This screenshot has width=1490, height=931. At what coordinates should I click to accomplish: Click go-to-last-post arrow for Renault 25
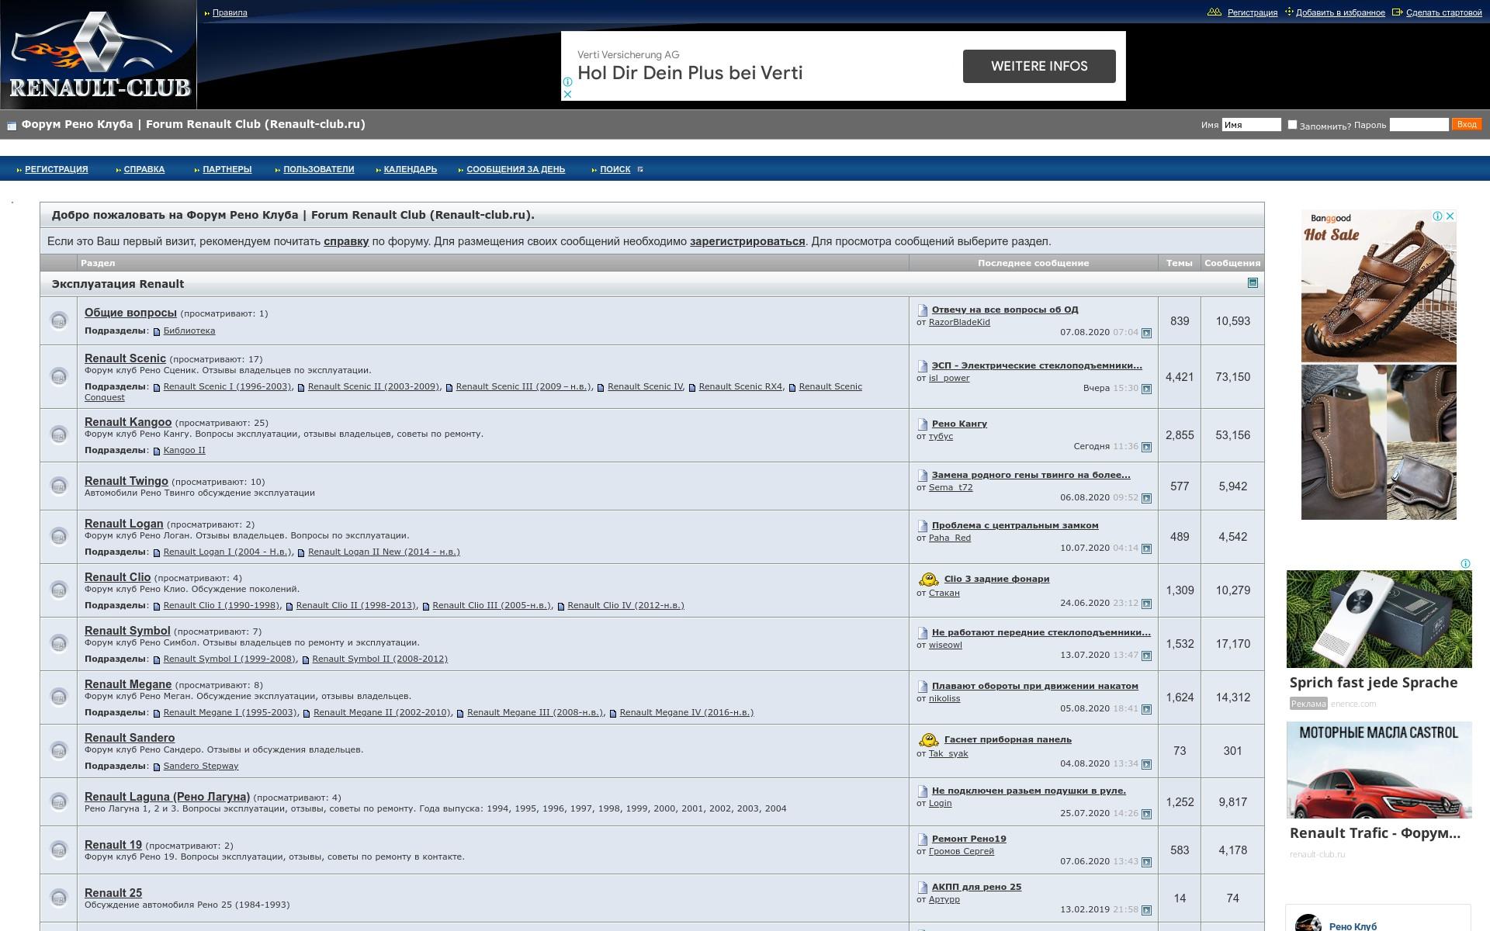coord(1146,910)
